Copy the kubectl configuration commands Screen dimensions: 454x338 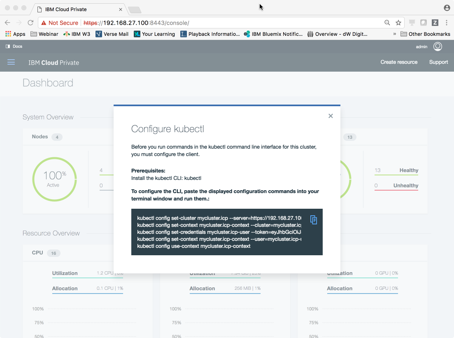(314, 220)
